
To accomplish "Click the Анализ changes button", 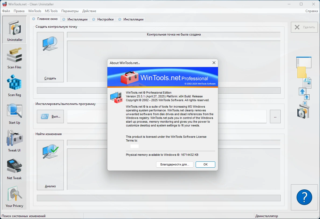I will pos(50,165).
